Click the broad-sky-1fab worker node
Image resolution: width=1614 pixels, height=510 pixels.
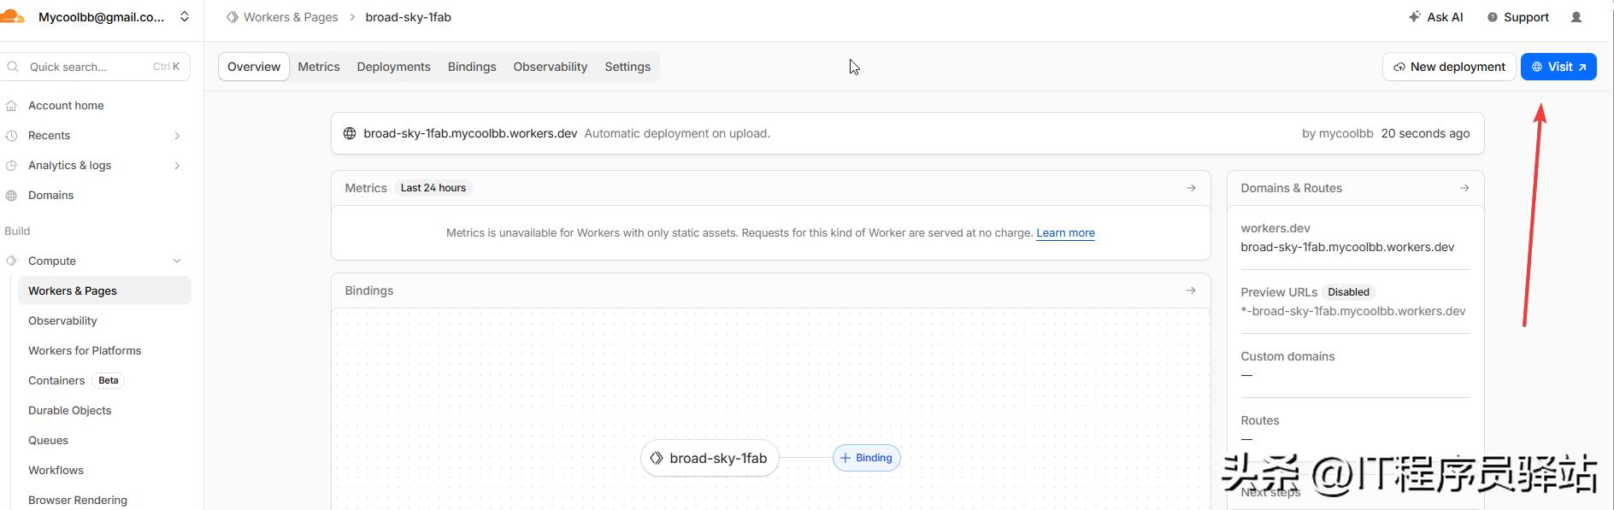tap(710, 458)
